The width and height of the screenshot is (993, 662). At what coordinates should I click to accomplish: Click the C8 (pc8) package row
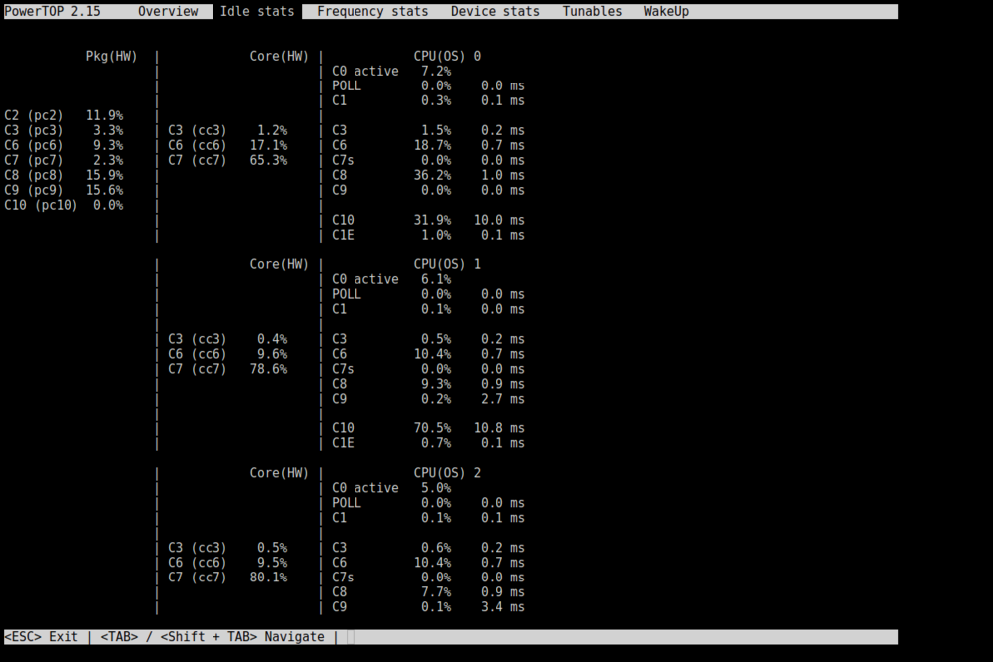64,175
